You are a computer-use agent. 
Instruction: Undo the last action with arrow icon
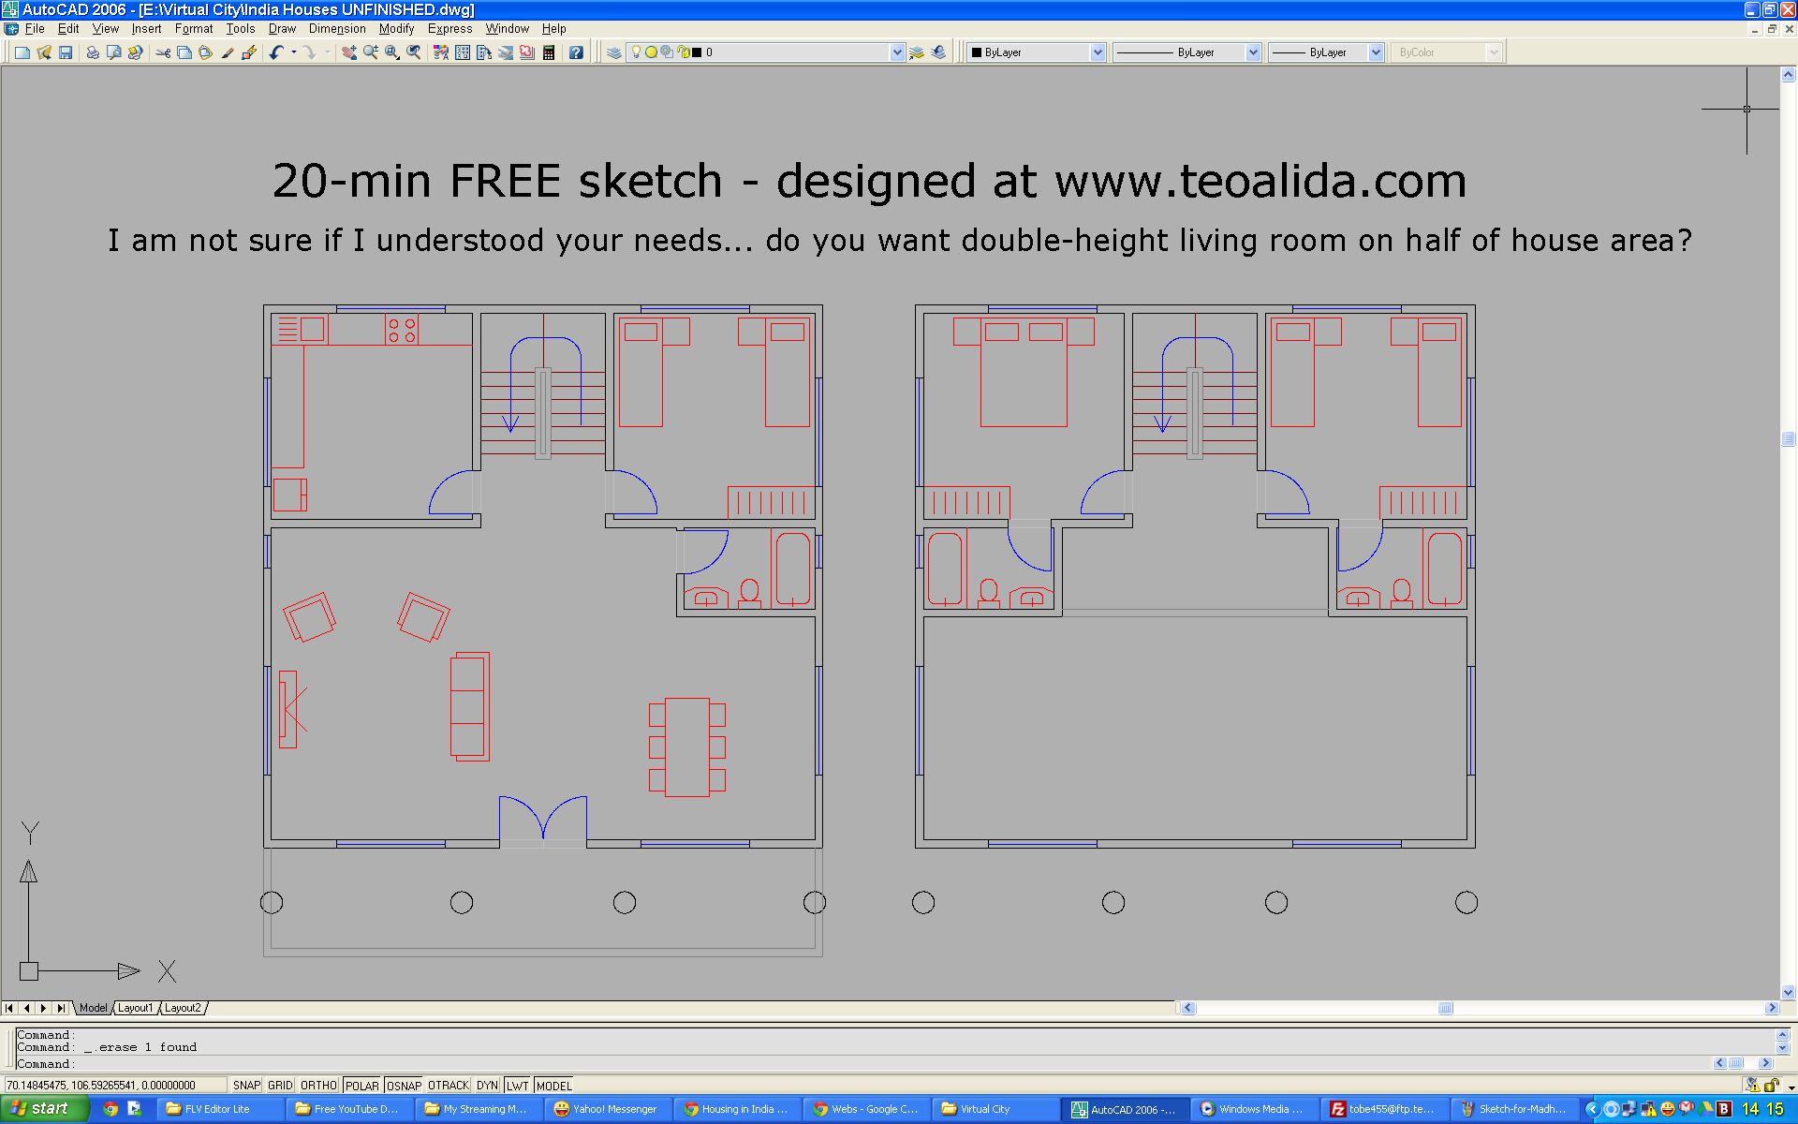277,52
